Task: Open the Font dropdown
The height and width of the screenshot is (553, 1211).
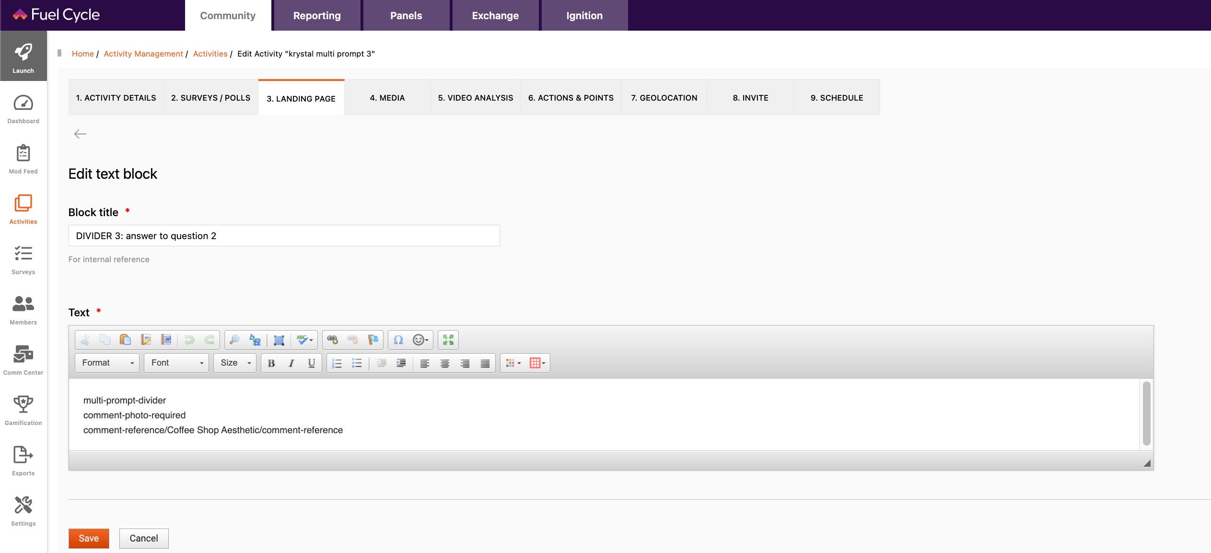Action: point(176,363)
